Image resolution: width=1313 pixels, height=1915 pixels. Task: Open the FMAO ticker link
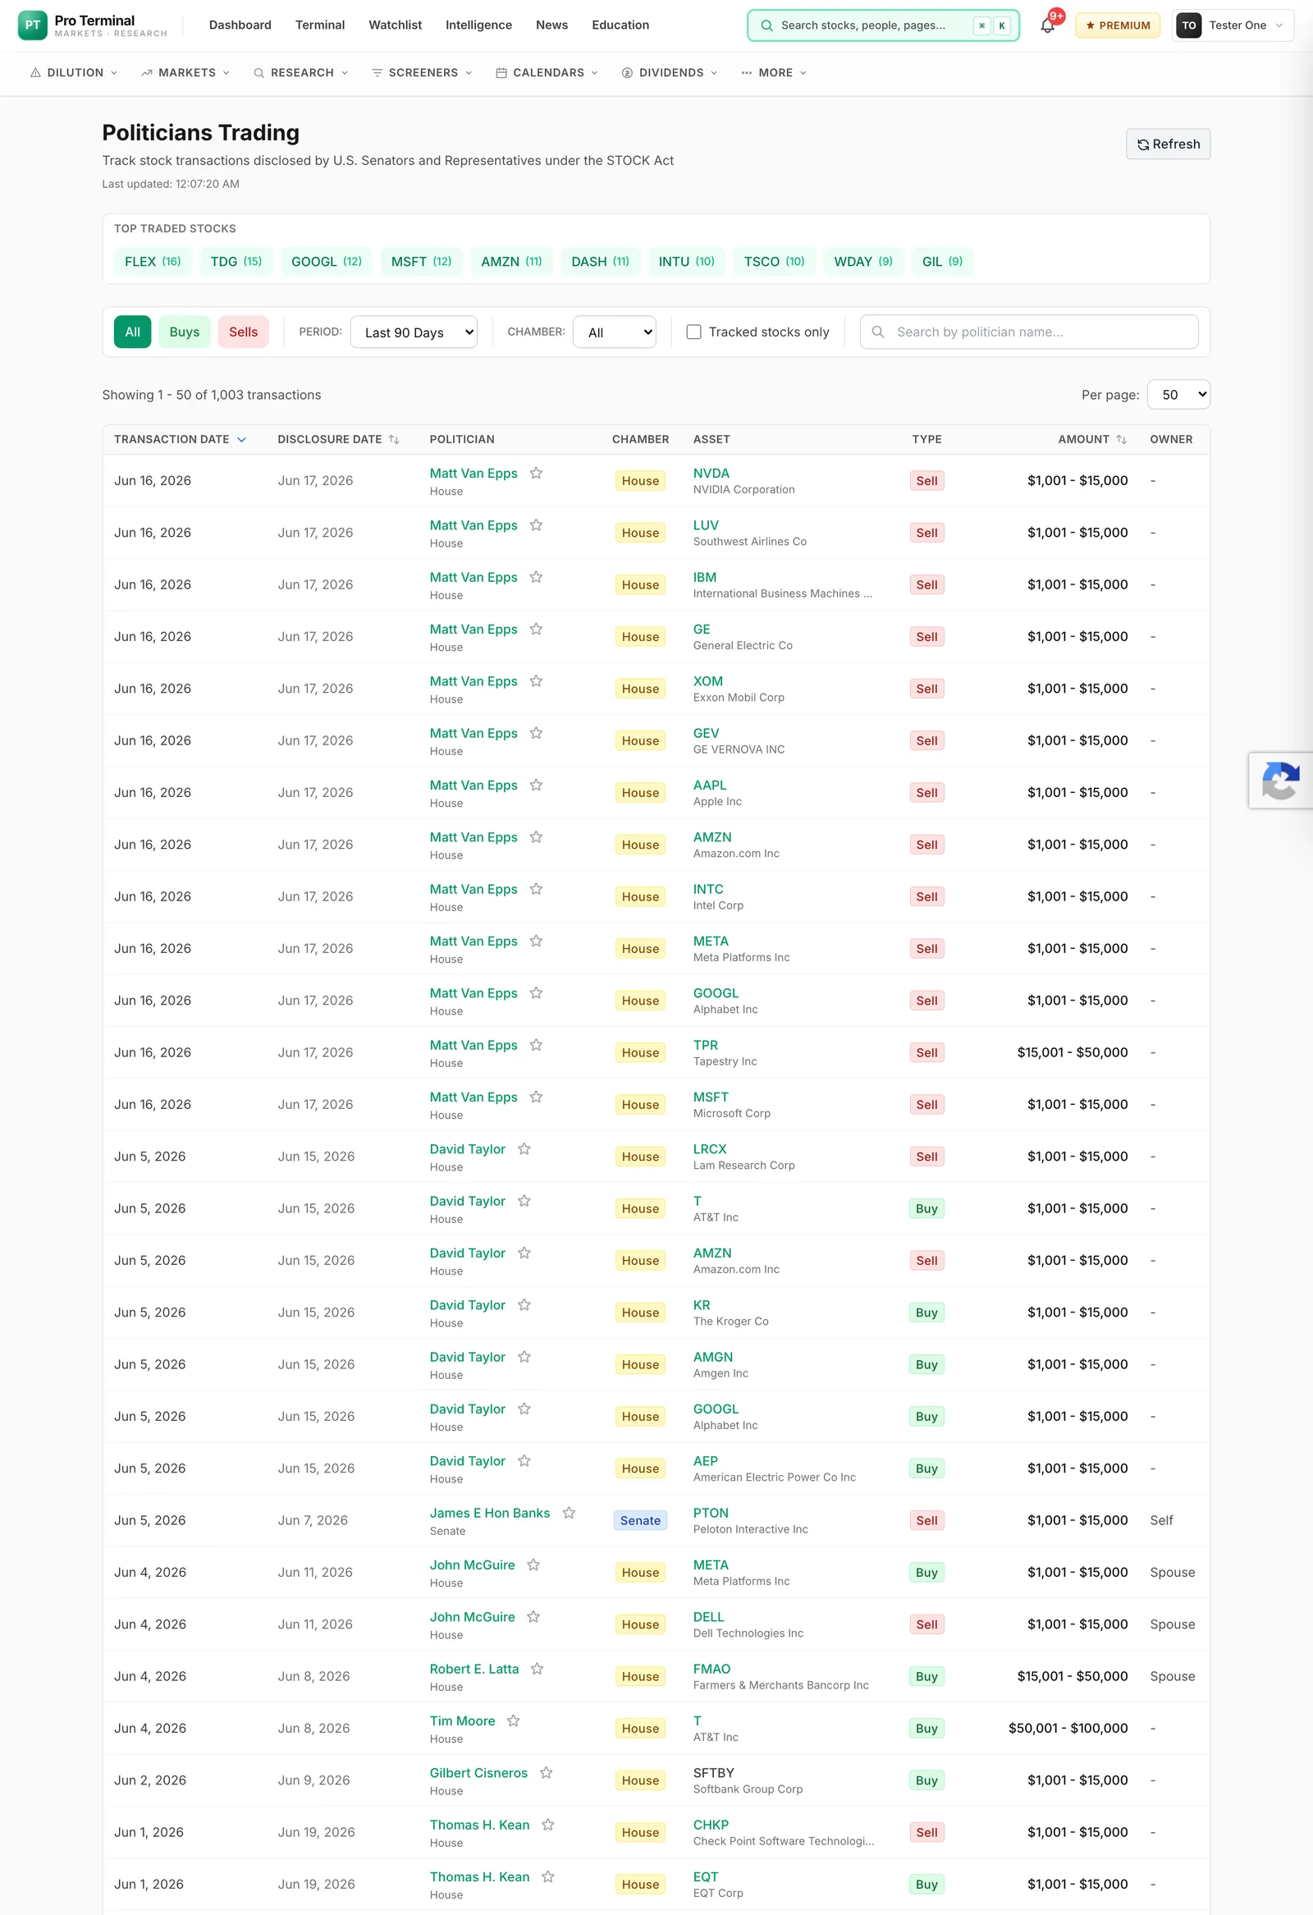pyautogui.click(x=711, y=1669)
